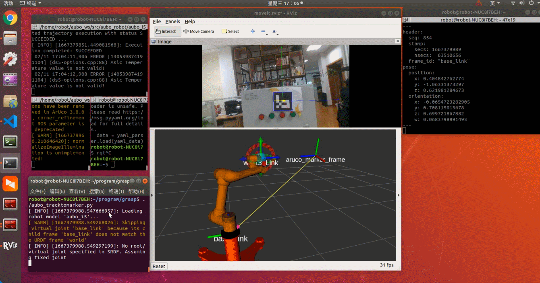Click the ./aubo_tracktomarker.py command text
The image size is (540, 283).
click(61, 205)
